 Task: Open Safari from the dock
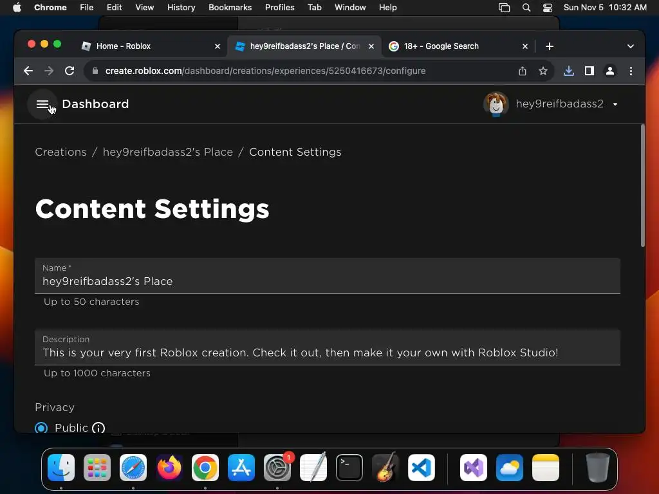[133, 468]
